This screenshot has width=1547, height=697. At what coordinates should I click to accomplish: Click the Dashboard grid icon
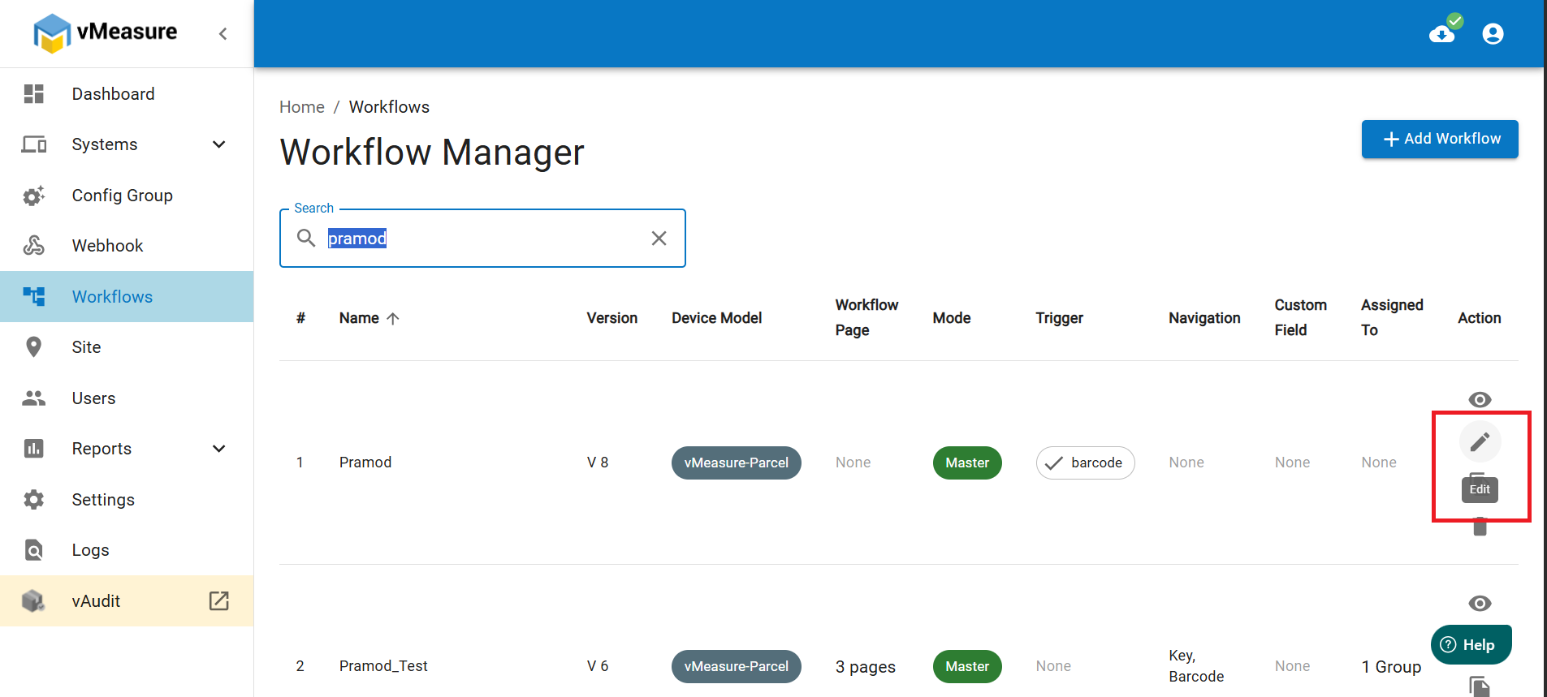(x=33, y=94)
